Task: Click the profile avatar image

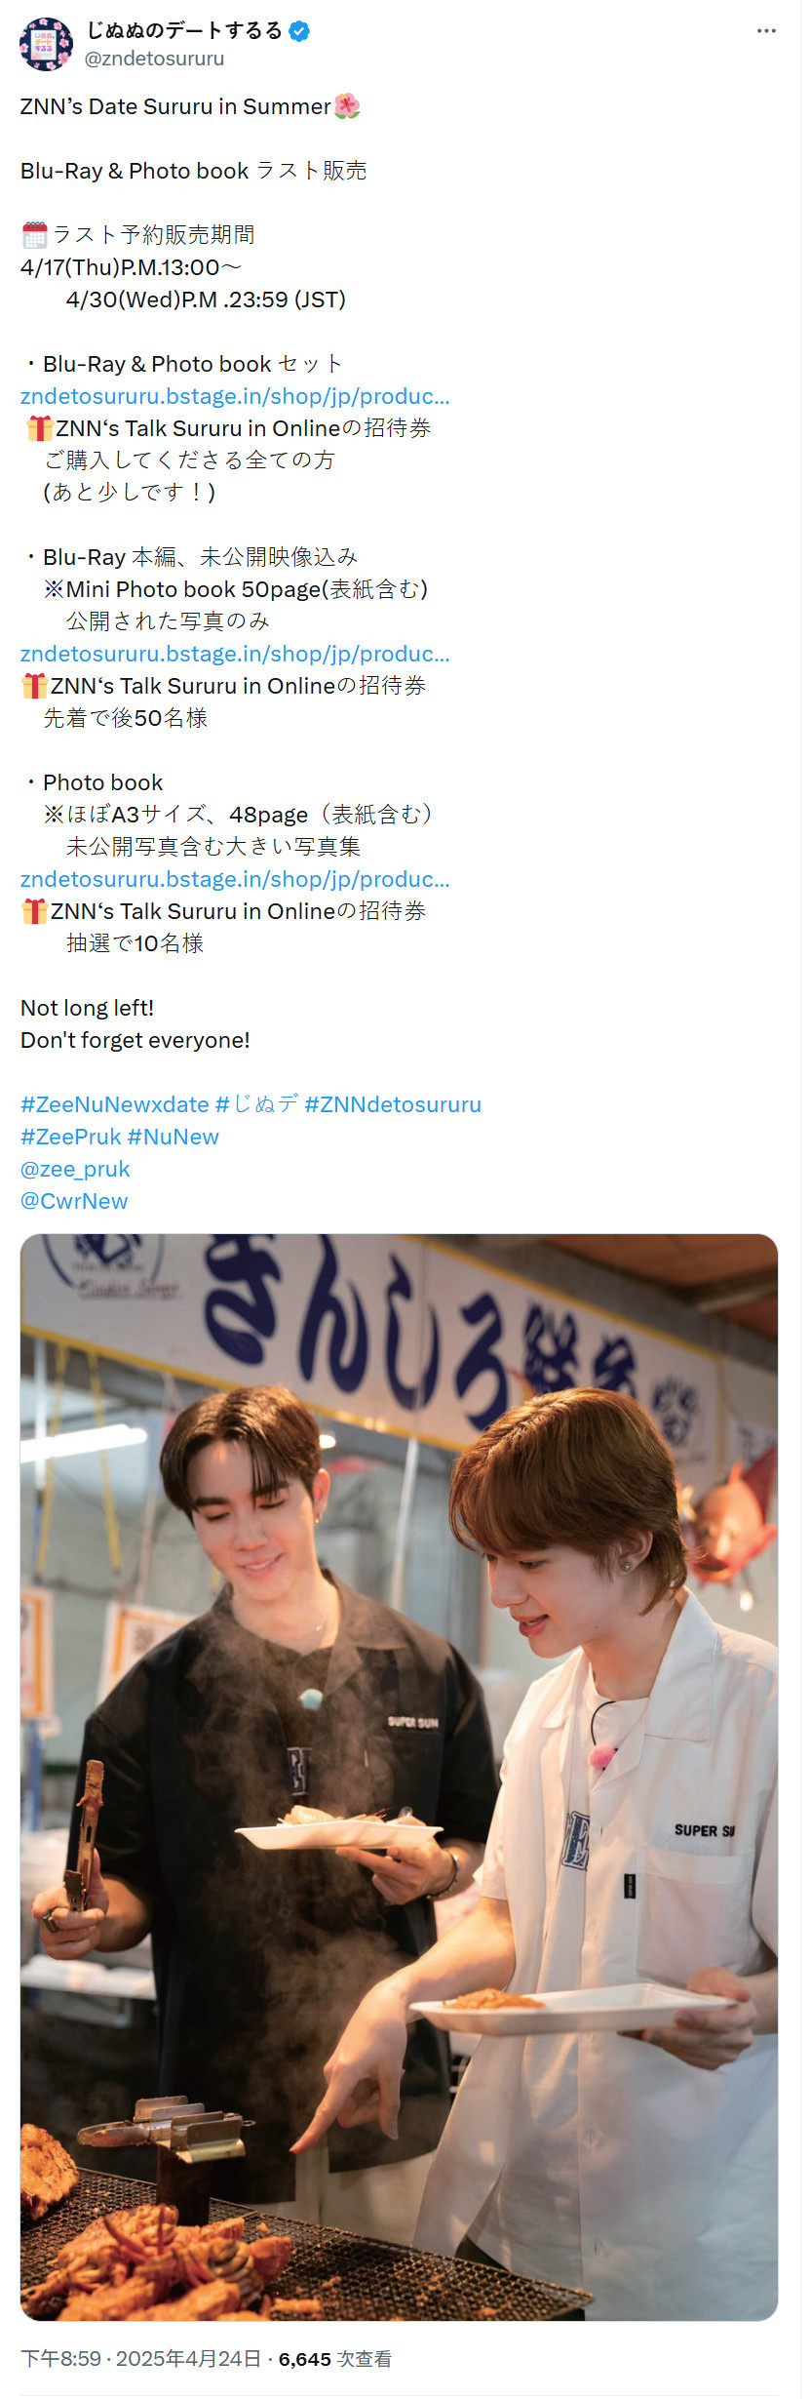Action: pyautogui.click(x=46, y=44)
